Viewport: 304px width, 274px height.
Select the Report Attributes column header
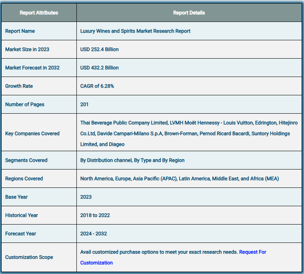coord(39,13)
